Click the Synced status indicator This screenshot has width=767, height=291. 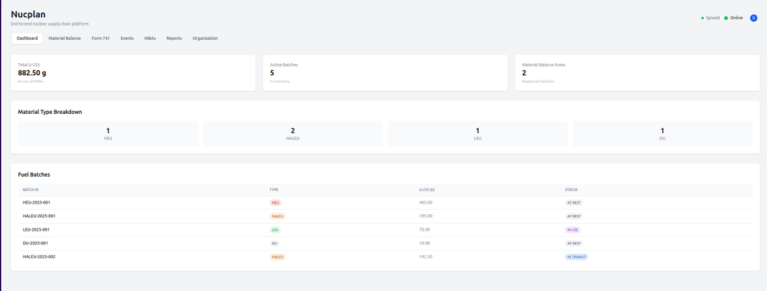[710, 18]
